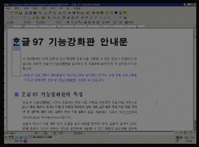The image size is (199, 147).
Task: Set center paragraph alignment
Action: point(89,22)
